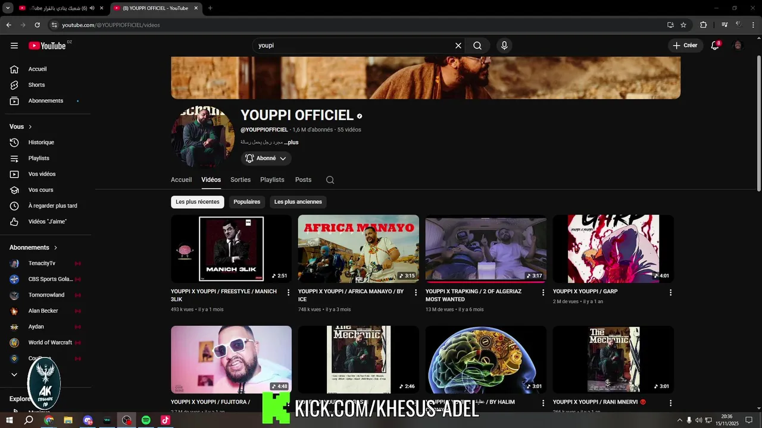The height and width of the screenshot is (428, 762).
Task: Bookmark this page with star icon
Action: 683,25
